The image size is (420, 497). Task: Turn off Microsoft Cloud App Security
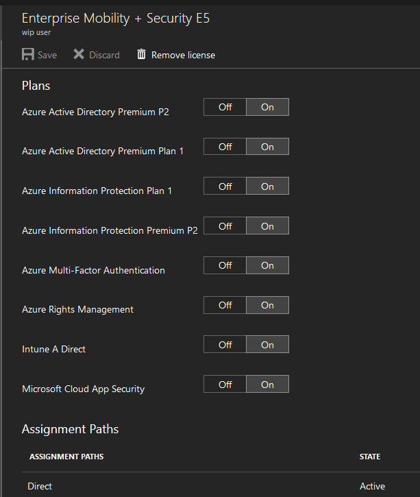pyautogui.click(x=225, y=385)
